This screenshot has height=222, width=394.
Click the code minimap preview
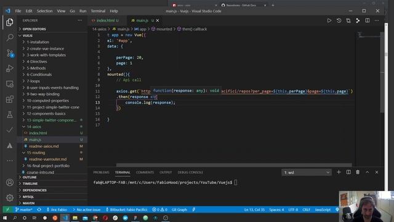[368, 35]
